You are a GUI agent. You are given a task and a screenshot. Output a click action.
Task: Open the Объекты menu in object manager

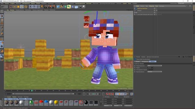(x=151, y=6)
